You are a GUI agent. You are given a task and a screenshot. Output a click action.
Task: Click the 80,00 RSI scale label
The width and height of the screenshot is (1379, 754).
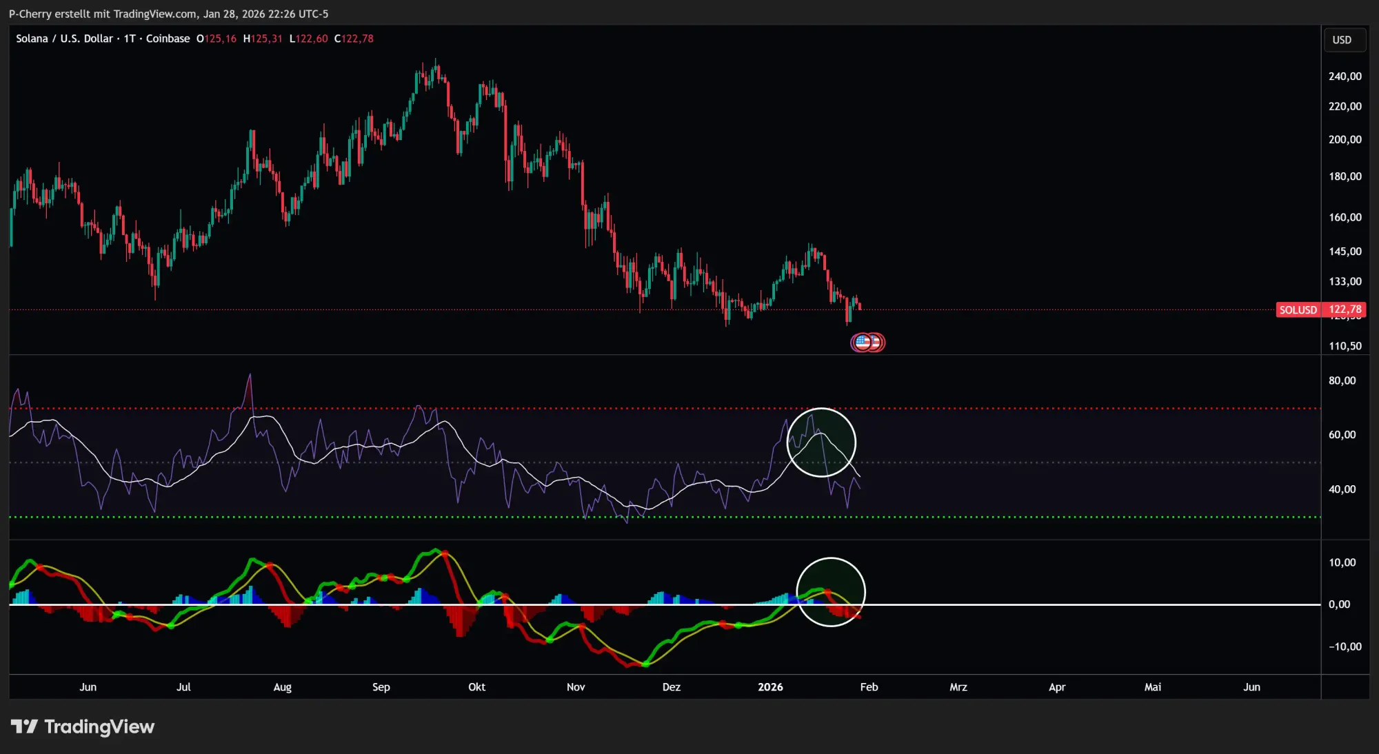(x=1342, y=380)
